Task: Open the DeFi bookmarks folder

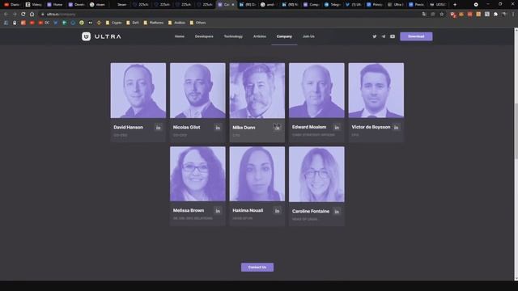Action: pos(133,23)
